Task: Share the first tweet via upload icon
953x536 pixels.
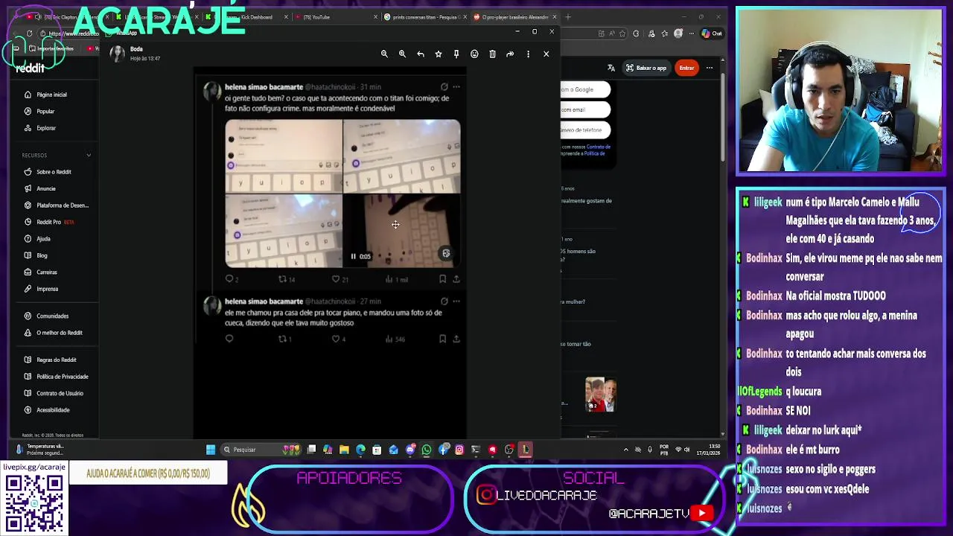Action: click(456, 278)
